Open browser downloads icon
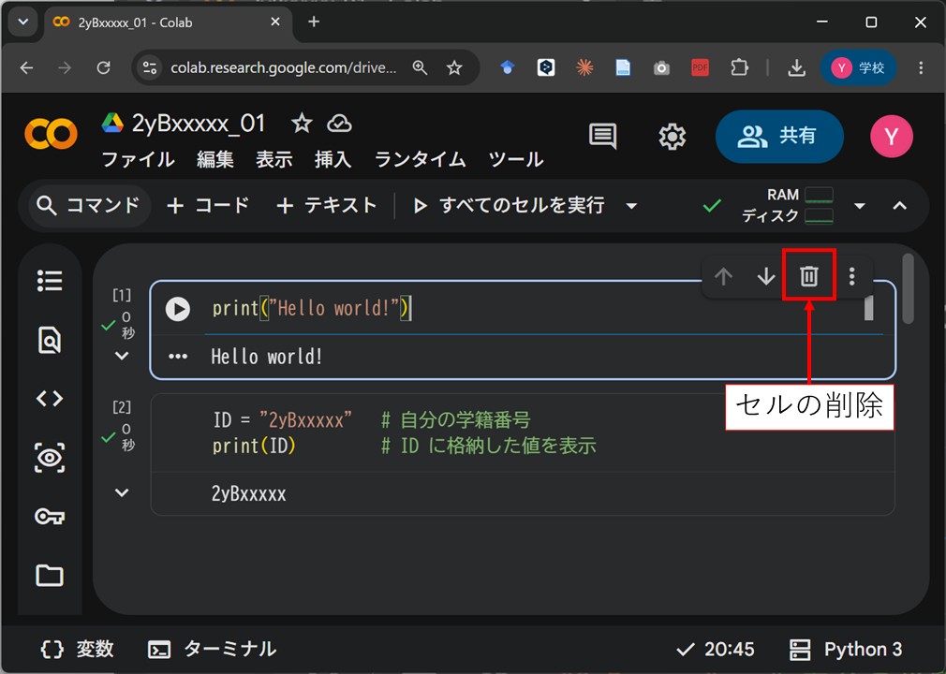The image size is (946, 674). 796,67
